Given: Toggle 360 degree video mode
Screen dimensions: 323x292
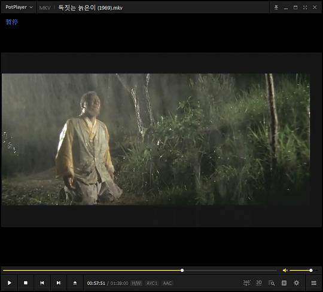Looking at the screenshot, I should (x=246, y=283).
